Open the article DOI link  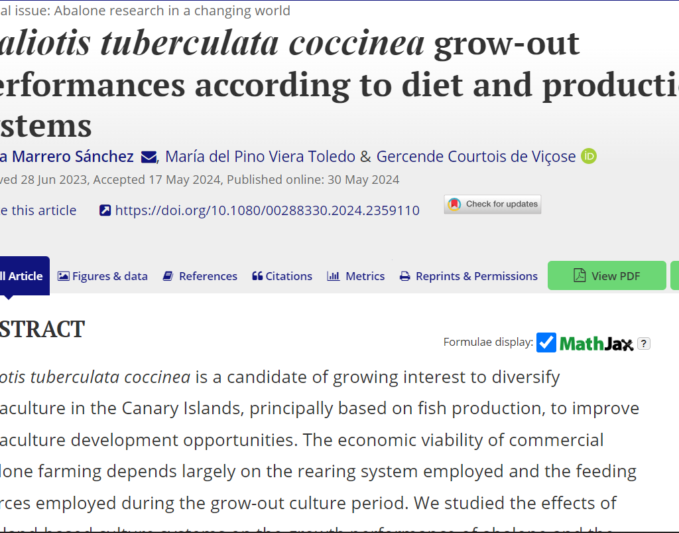[267, 210]
